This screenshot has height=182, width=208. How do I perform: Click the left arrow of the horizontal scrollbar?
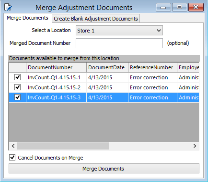point(13,146)
